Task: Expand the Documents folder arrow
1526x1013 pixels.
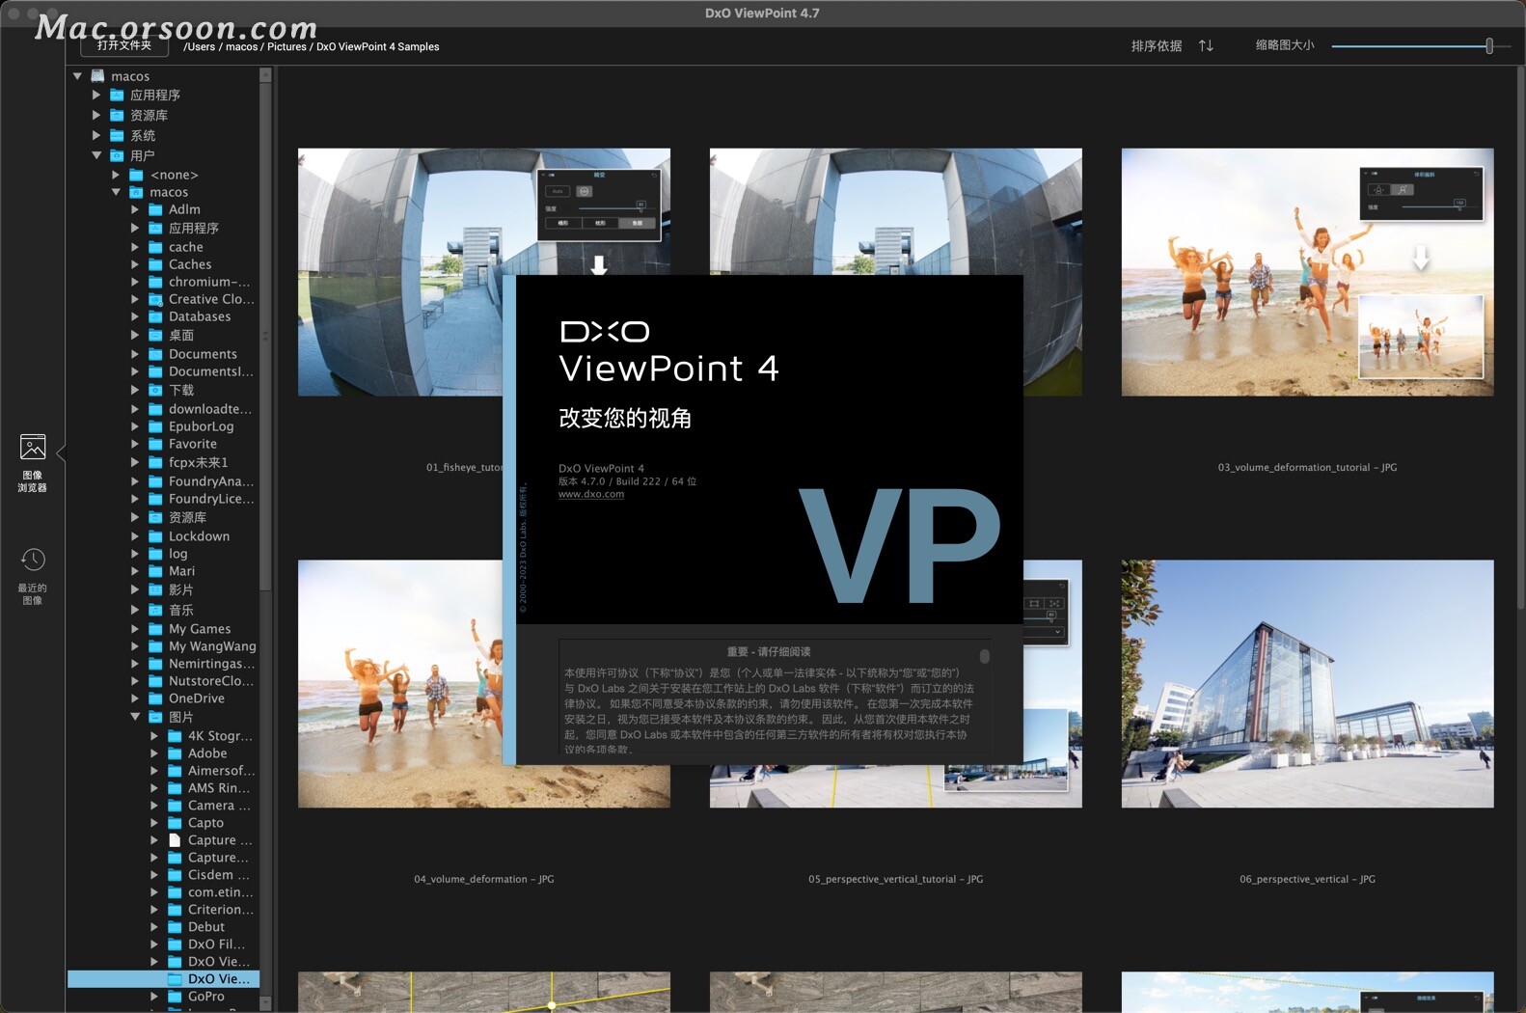Action: [x=135, y=354]
